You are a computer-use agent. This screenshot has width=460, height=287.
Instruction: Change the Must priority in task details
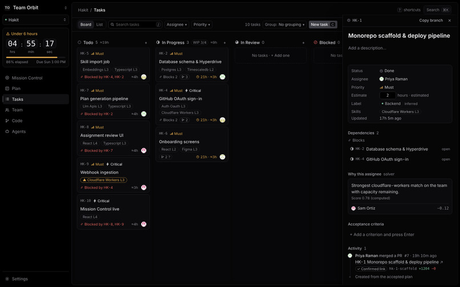(x=386, y=87)
